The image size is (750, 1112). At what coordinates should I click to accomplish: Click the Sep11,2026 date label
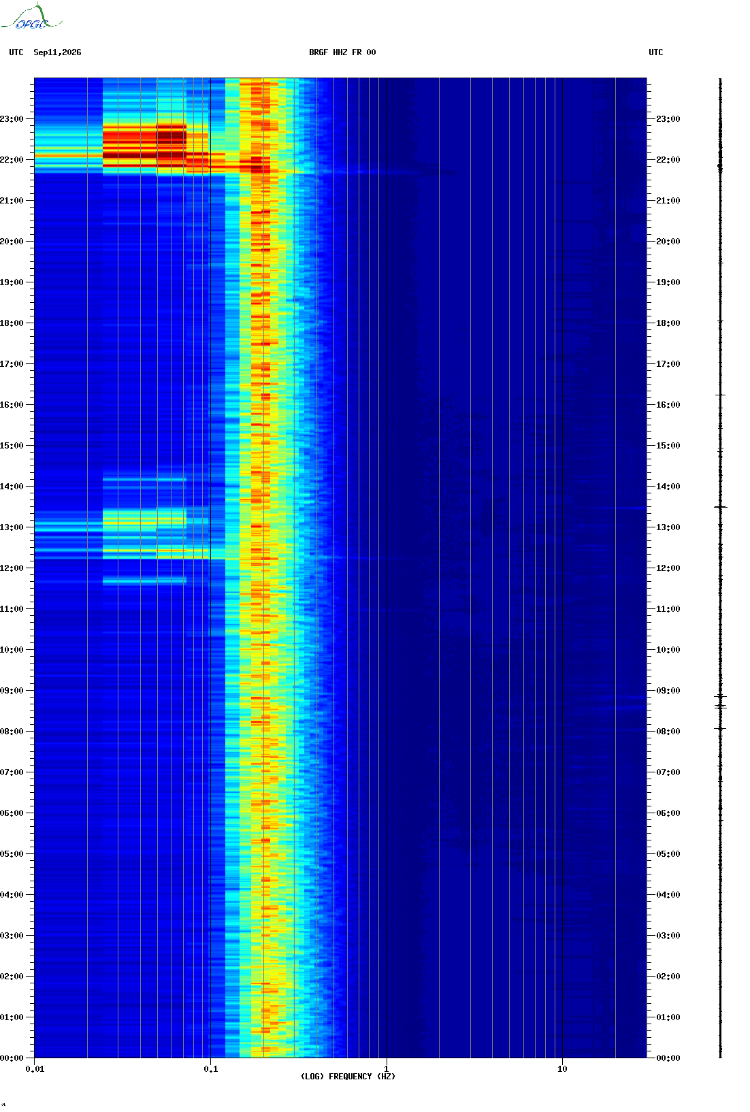click(x=57, y=52)
